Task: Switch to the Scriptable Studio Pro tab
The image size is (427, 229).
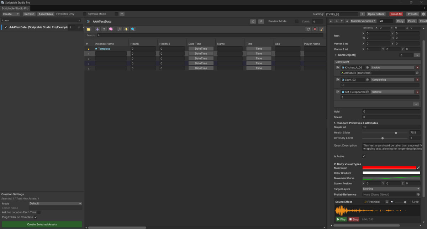Action: (x=16, y=8)
